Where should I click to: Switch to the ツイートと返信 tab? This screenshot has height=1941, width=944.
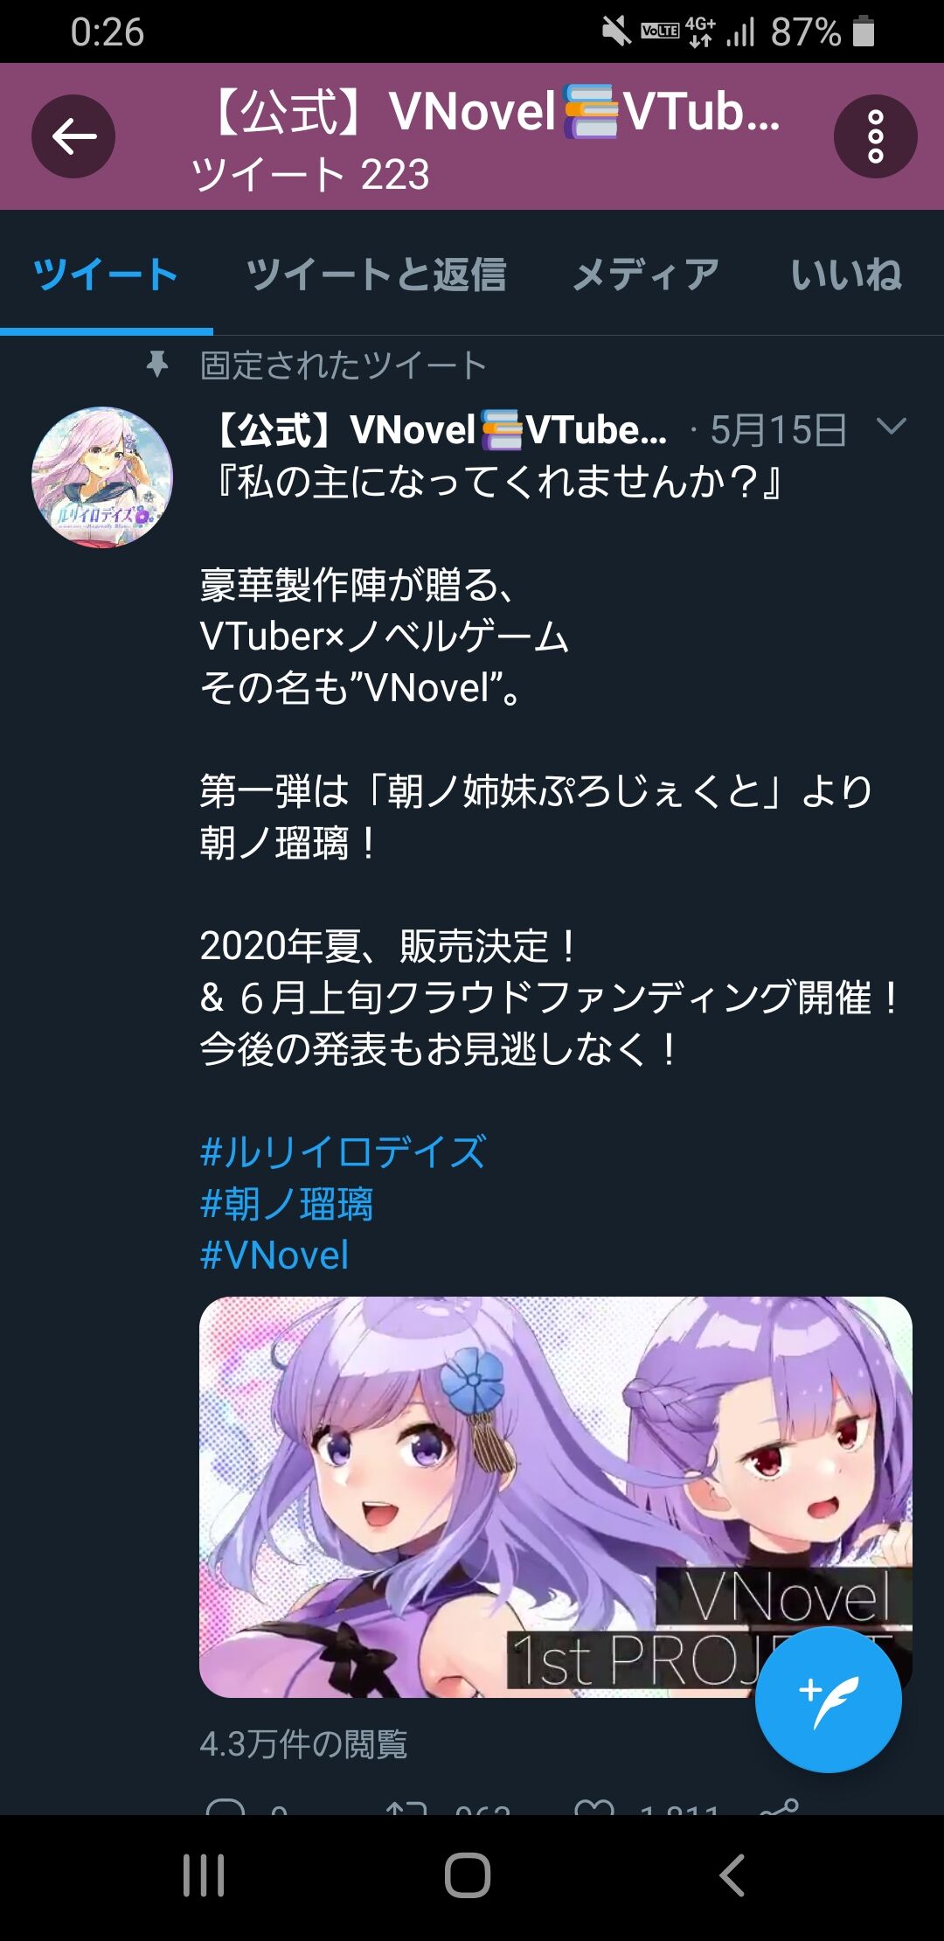coord(376,274)
